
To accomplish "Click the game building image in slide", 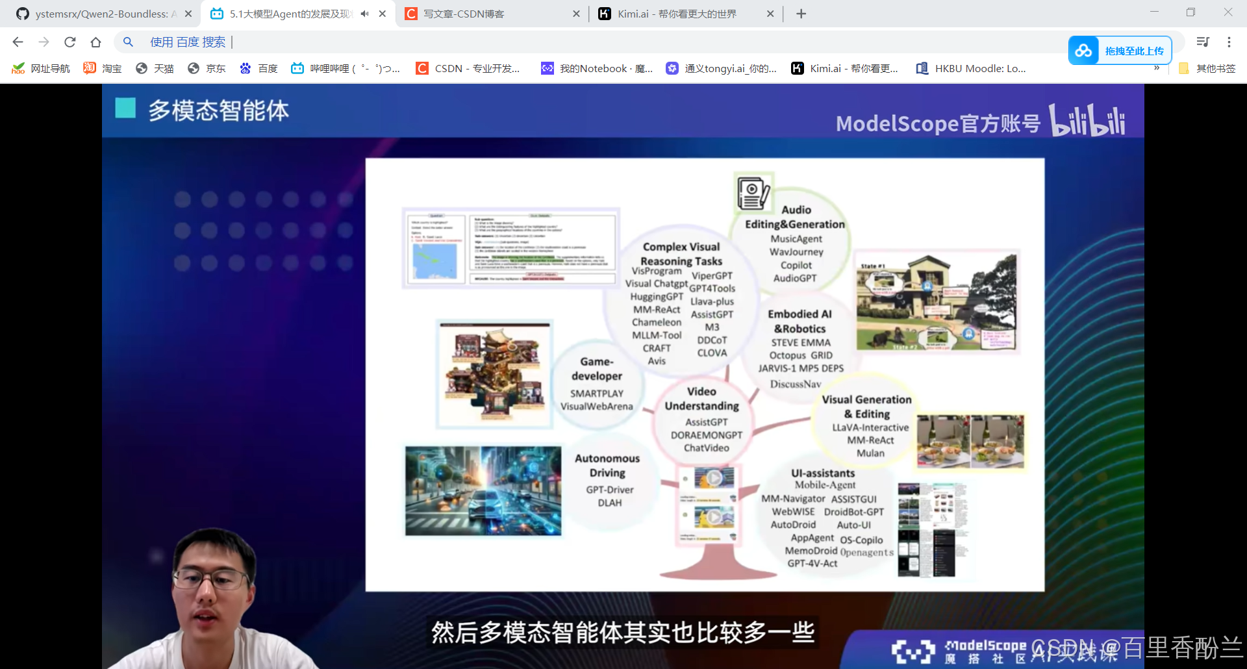I will pyautogui.click(x=494, y=373).
